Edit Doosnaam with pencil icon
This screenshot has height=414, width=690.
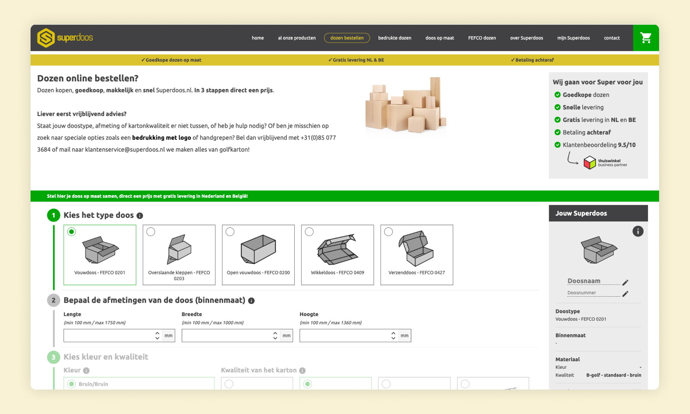625,282
